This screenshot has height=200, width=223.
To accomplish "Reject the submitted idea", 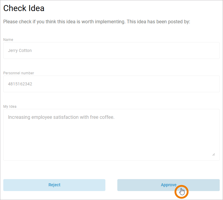I will tap(54, 185).
